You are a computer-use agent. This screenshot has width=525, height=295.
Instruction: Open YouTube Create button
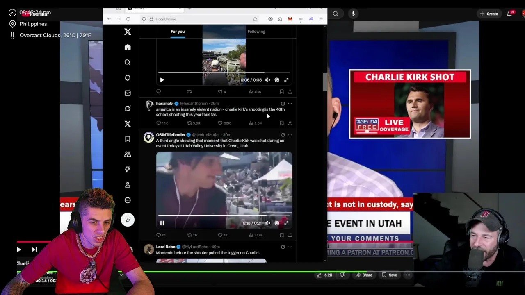click(x=489, y=14)
